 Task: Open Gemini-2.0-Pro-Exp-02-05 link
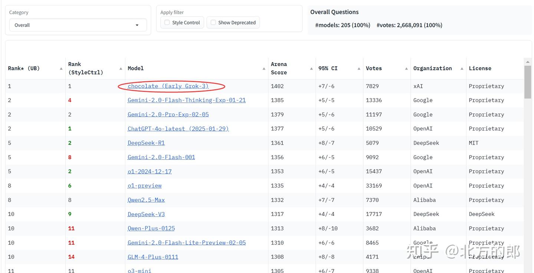click(x=168, y=115)
